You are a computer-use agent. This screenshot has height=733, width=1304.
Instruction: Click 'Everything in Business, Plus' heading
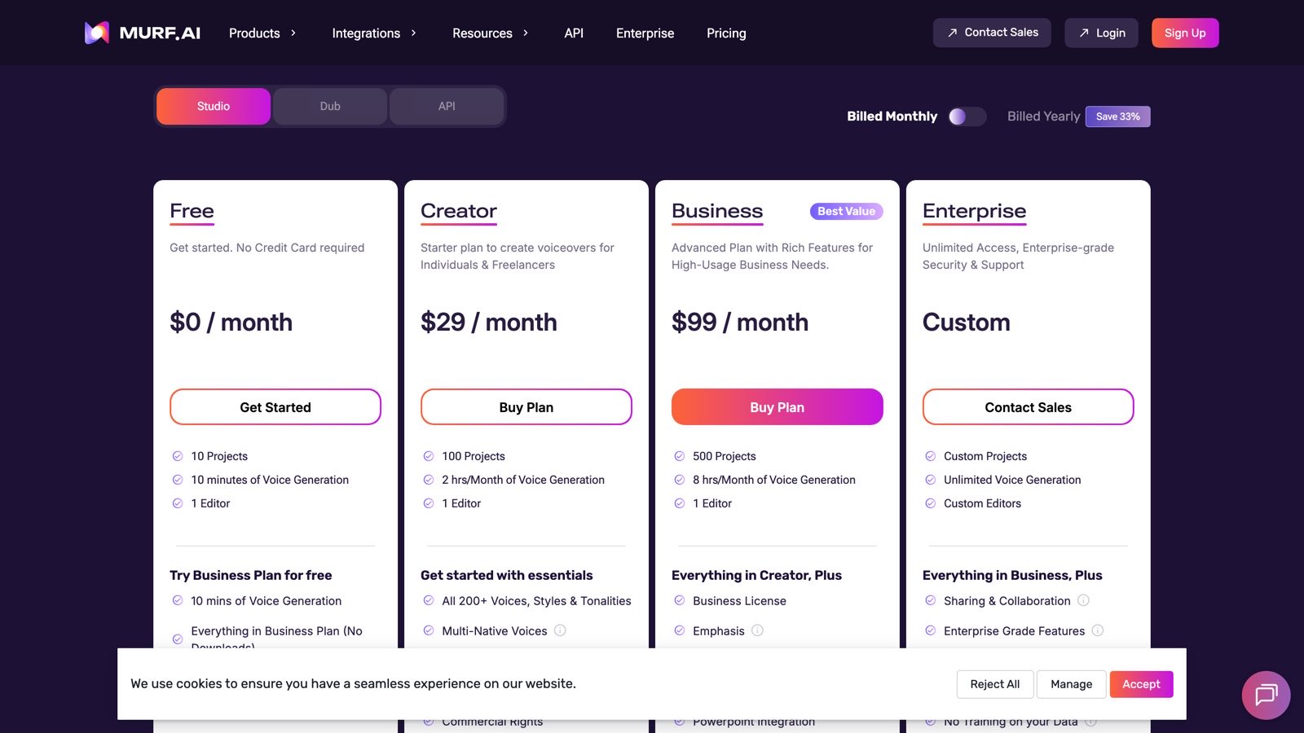(1012, 575)
